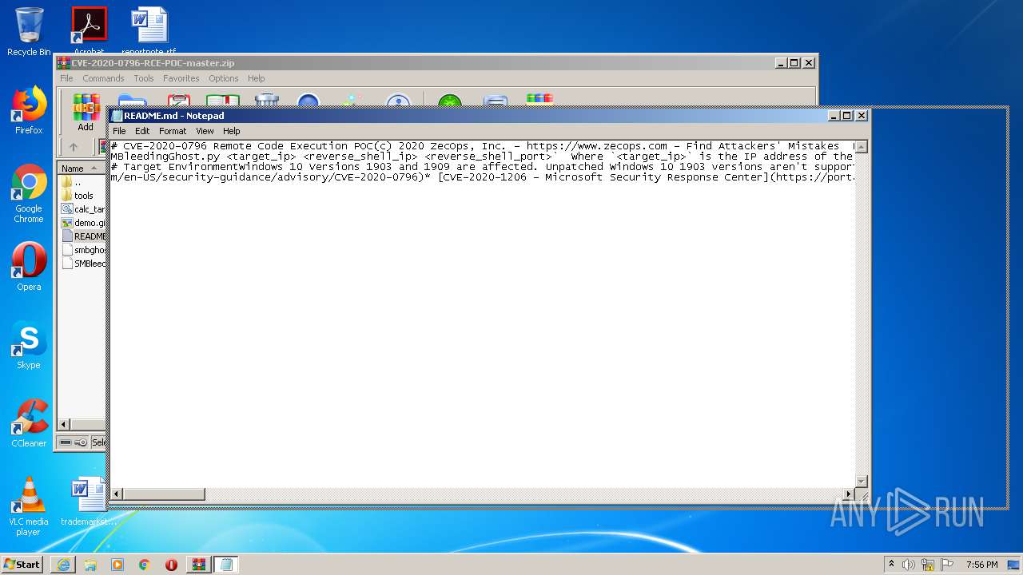Click the volume speaker tray icon

(x=909, y=565)
